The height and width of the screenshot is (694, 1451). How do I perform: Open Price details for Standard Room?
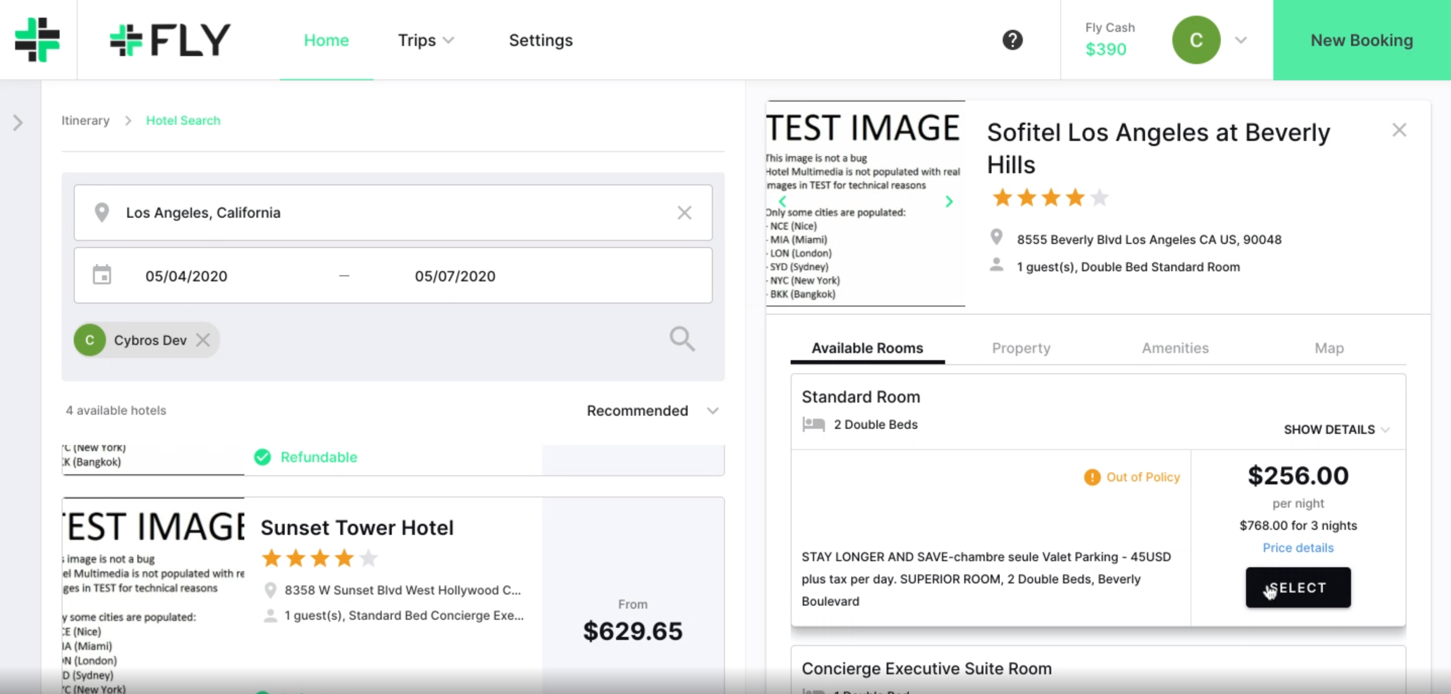point(1298,548)
